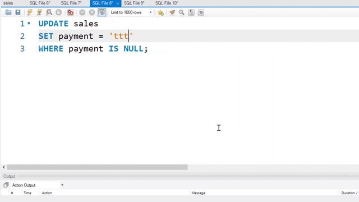
Task: Click the NULL keyword on line 3
Action: tap(134, 49)
